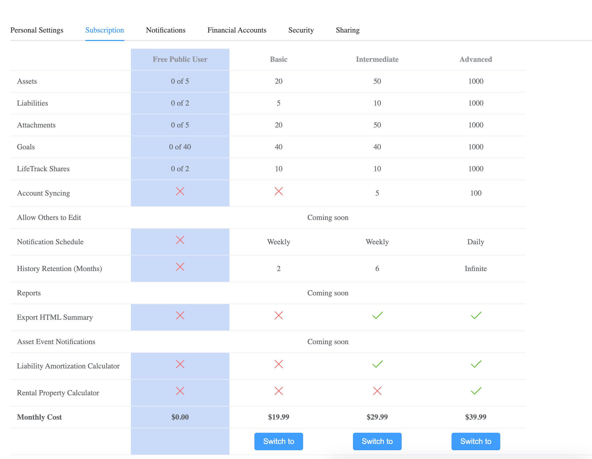Click green check for Advanced Rental Property Calculator

click(476, 391)
